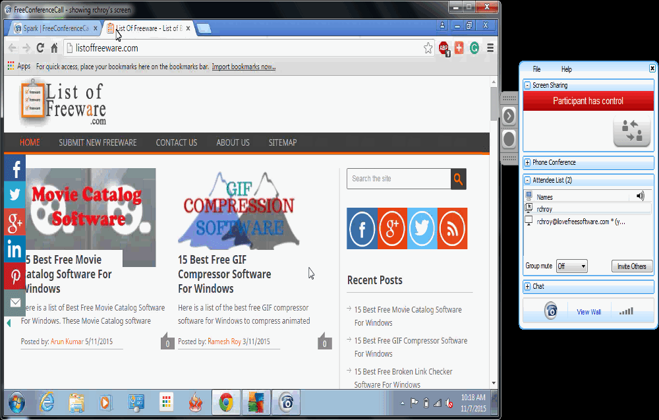Open FreeConferenceCall from the taskbar icon
The height and width of the screenshot is (420, 659).
[286, 402]
